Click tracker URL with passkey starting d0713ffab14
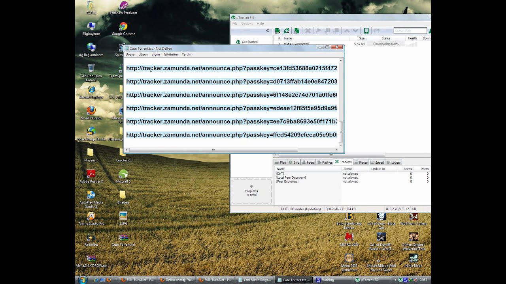This screenshot has height=284, width=506. click(232, 82)
